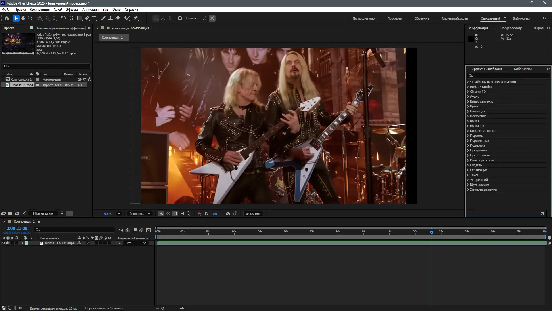552x311 pixels.
Task: Click the snapshot camera icon
Action: pos(228,214)
